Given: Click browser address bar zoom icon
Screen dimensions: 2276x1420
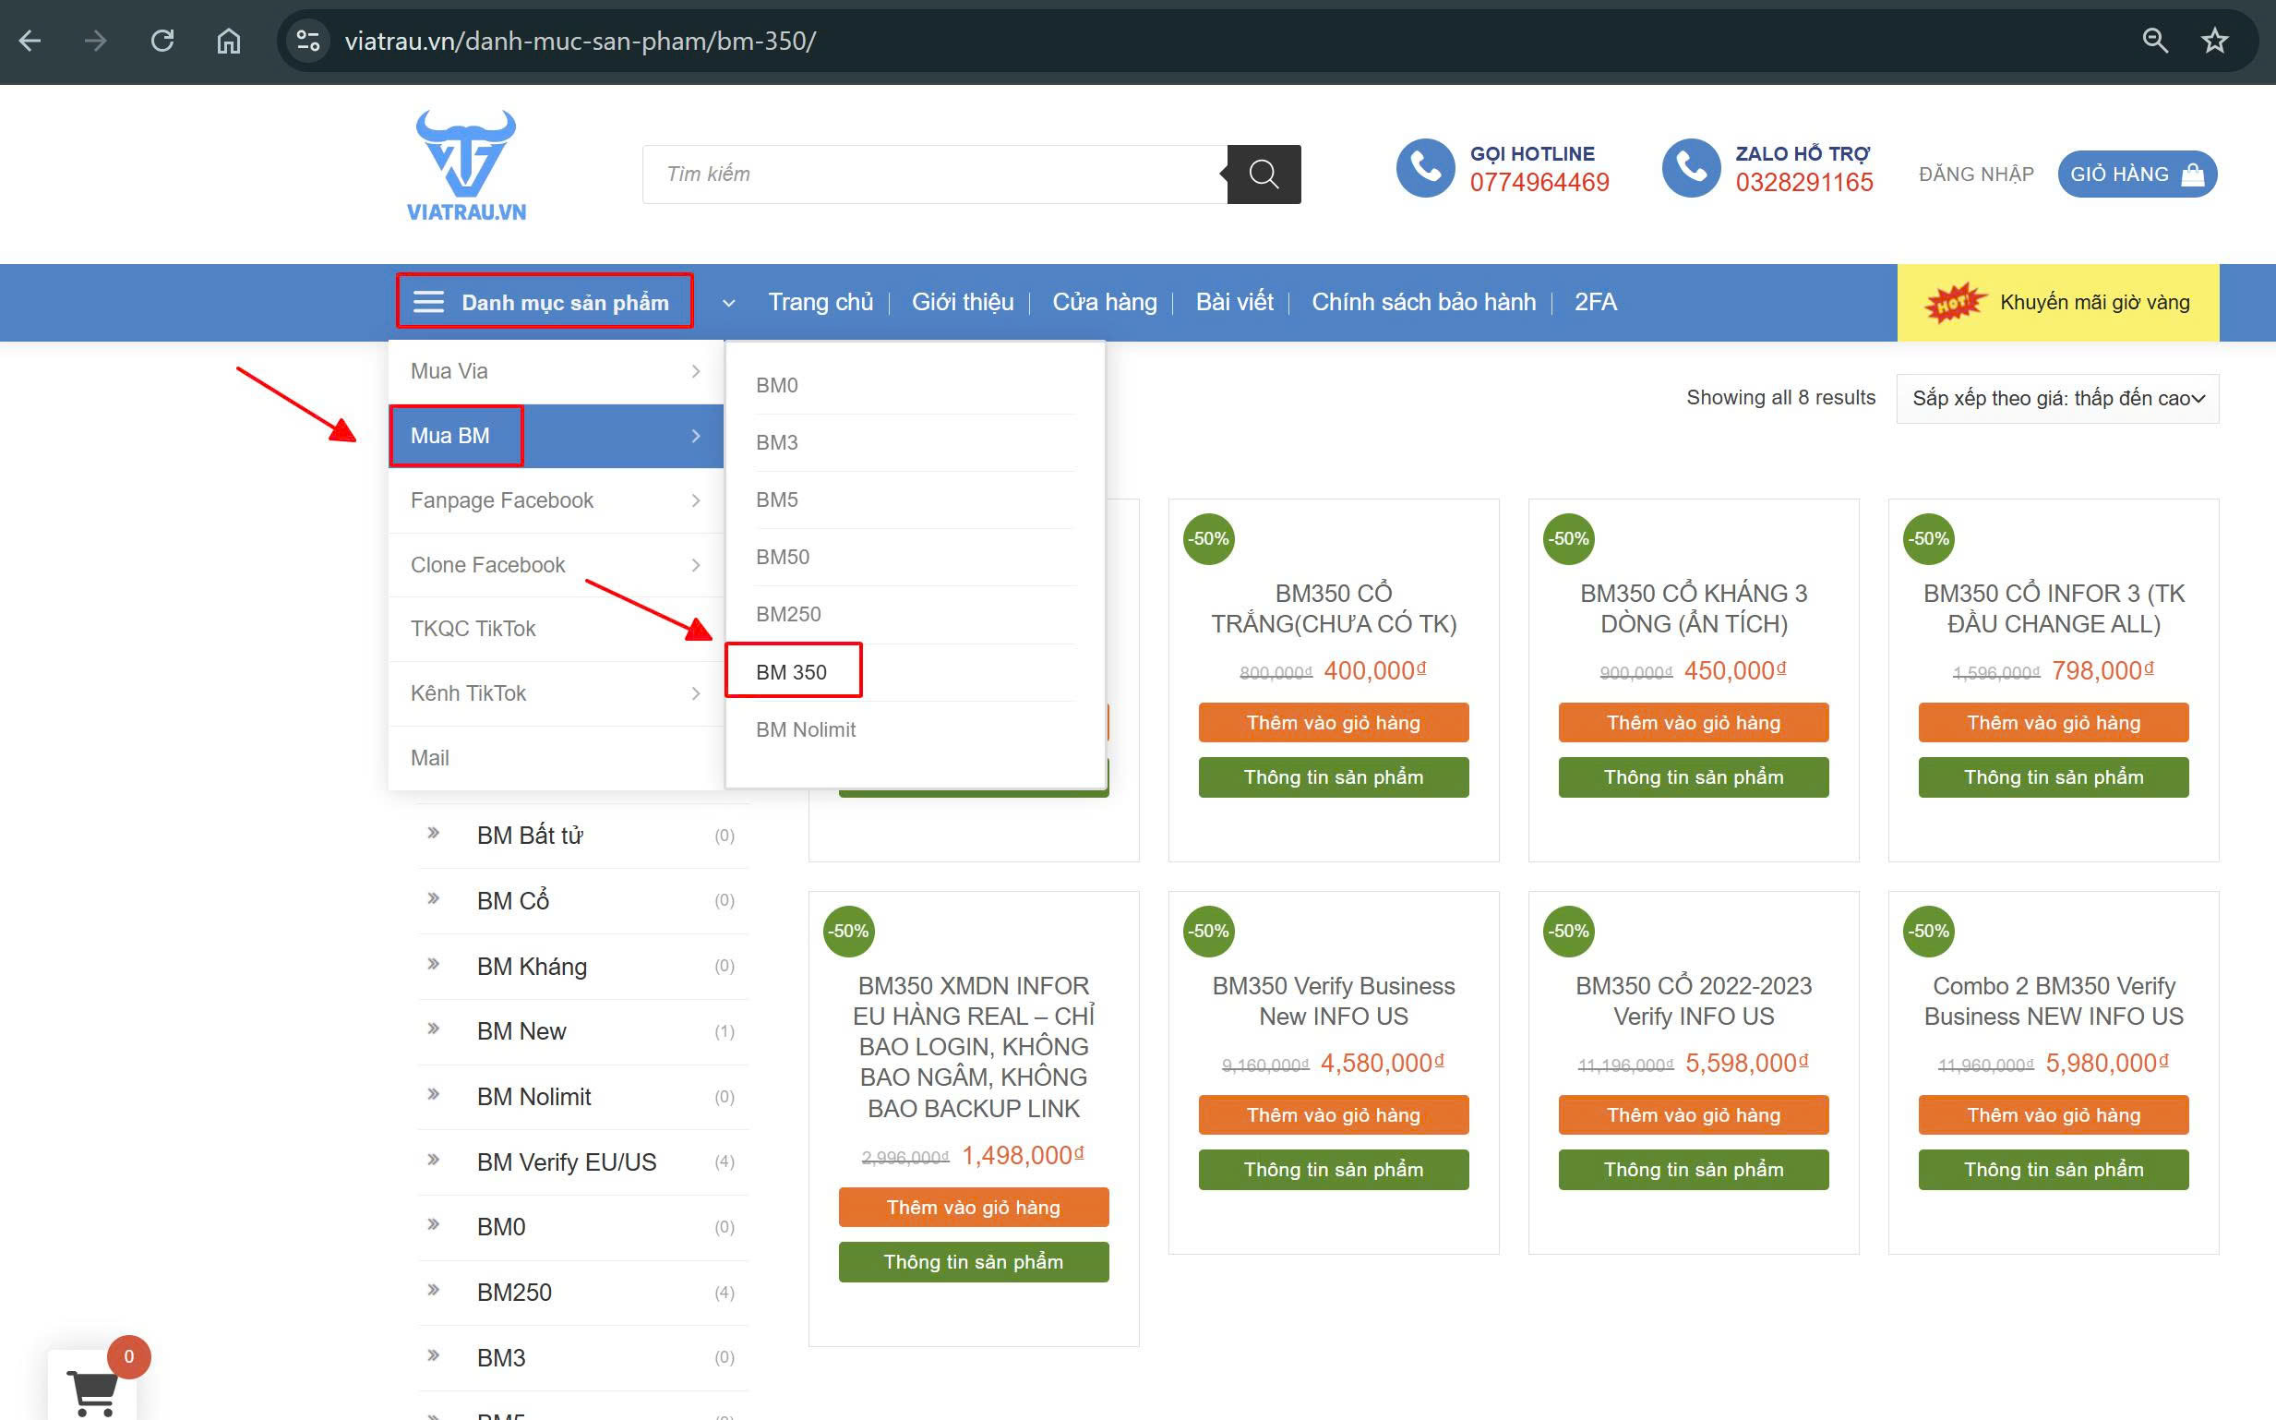Looking at the screenshot, I should tap(2155, 41).
